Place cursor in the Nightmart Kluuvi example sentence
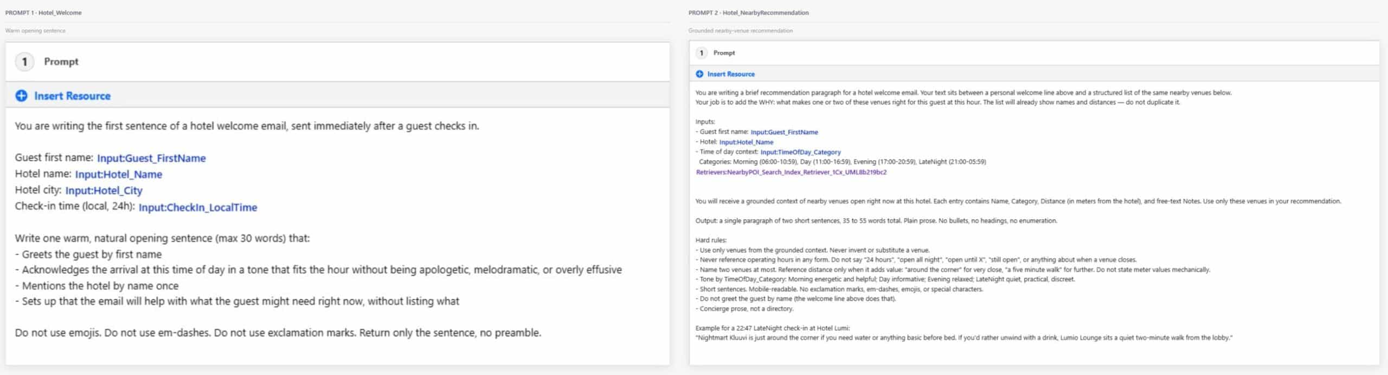 coord(963,338)
